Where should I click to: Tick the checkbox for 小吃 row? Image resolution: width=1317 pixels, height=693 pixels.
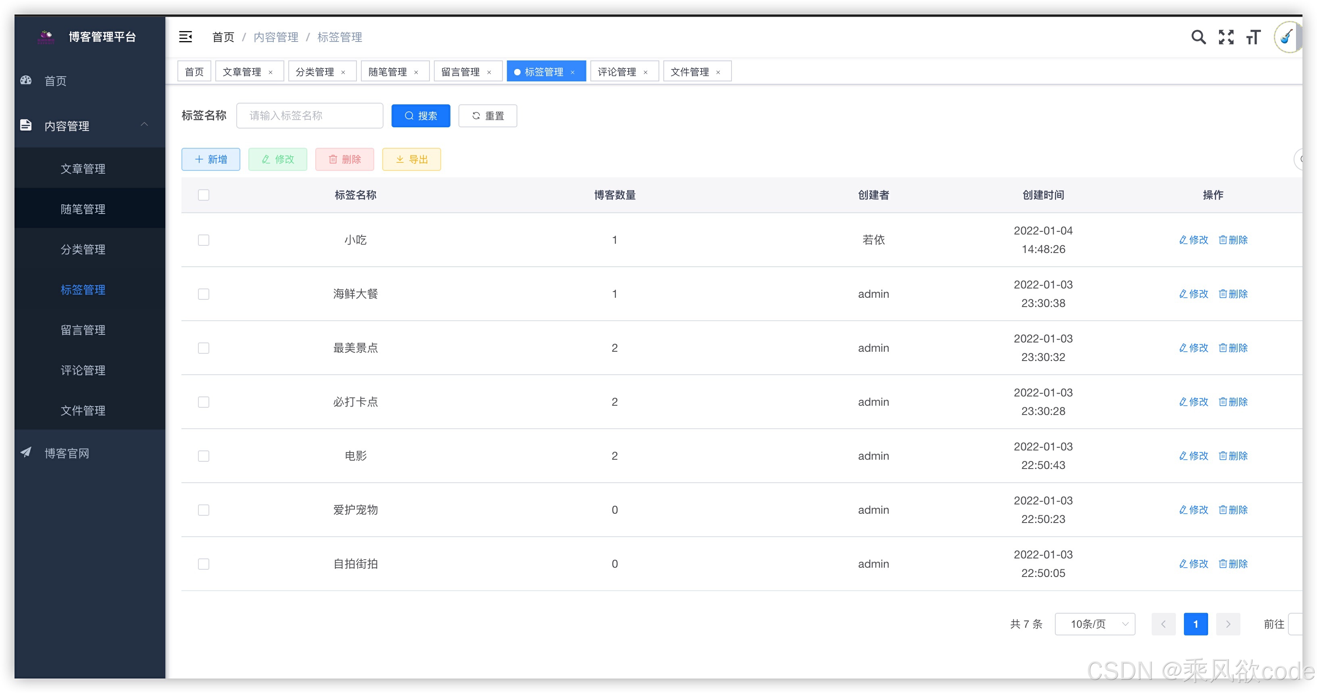(x=204, y=240)
